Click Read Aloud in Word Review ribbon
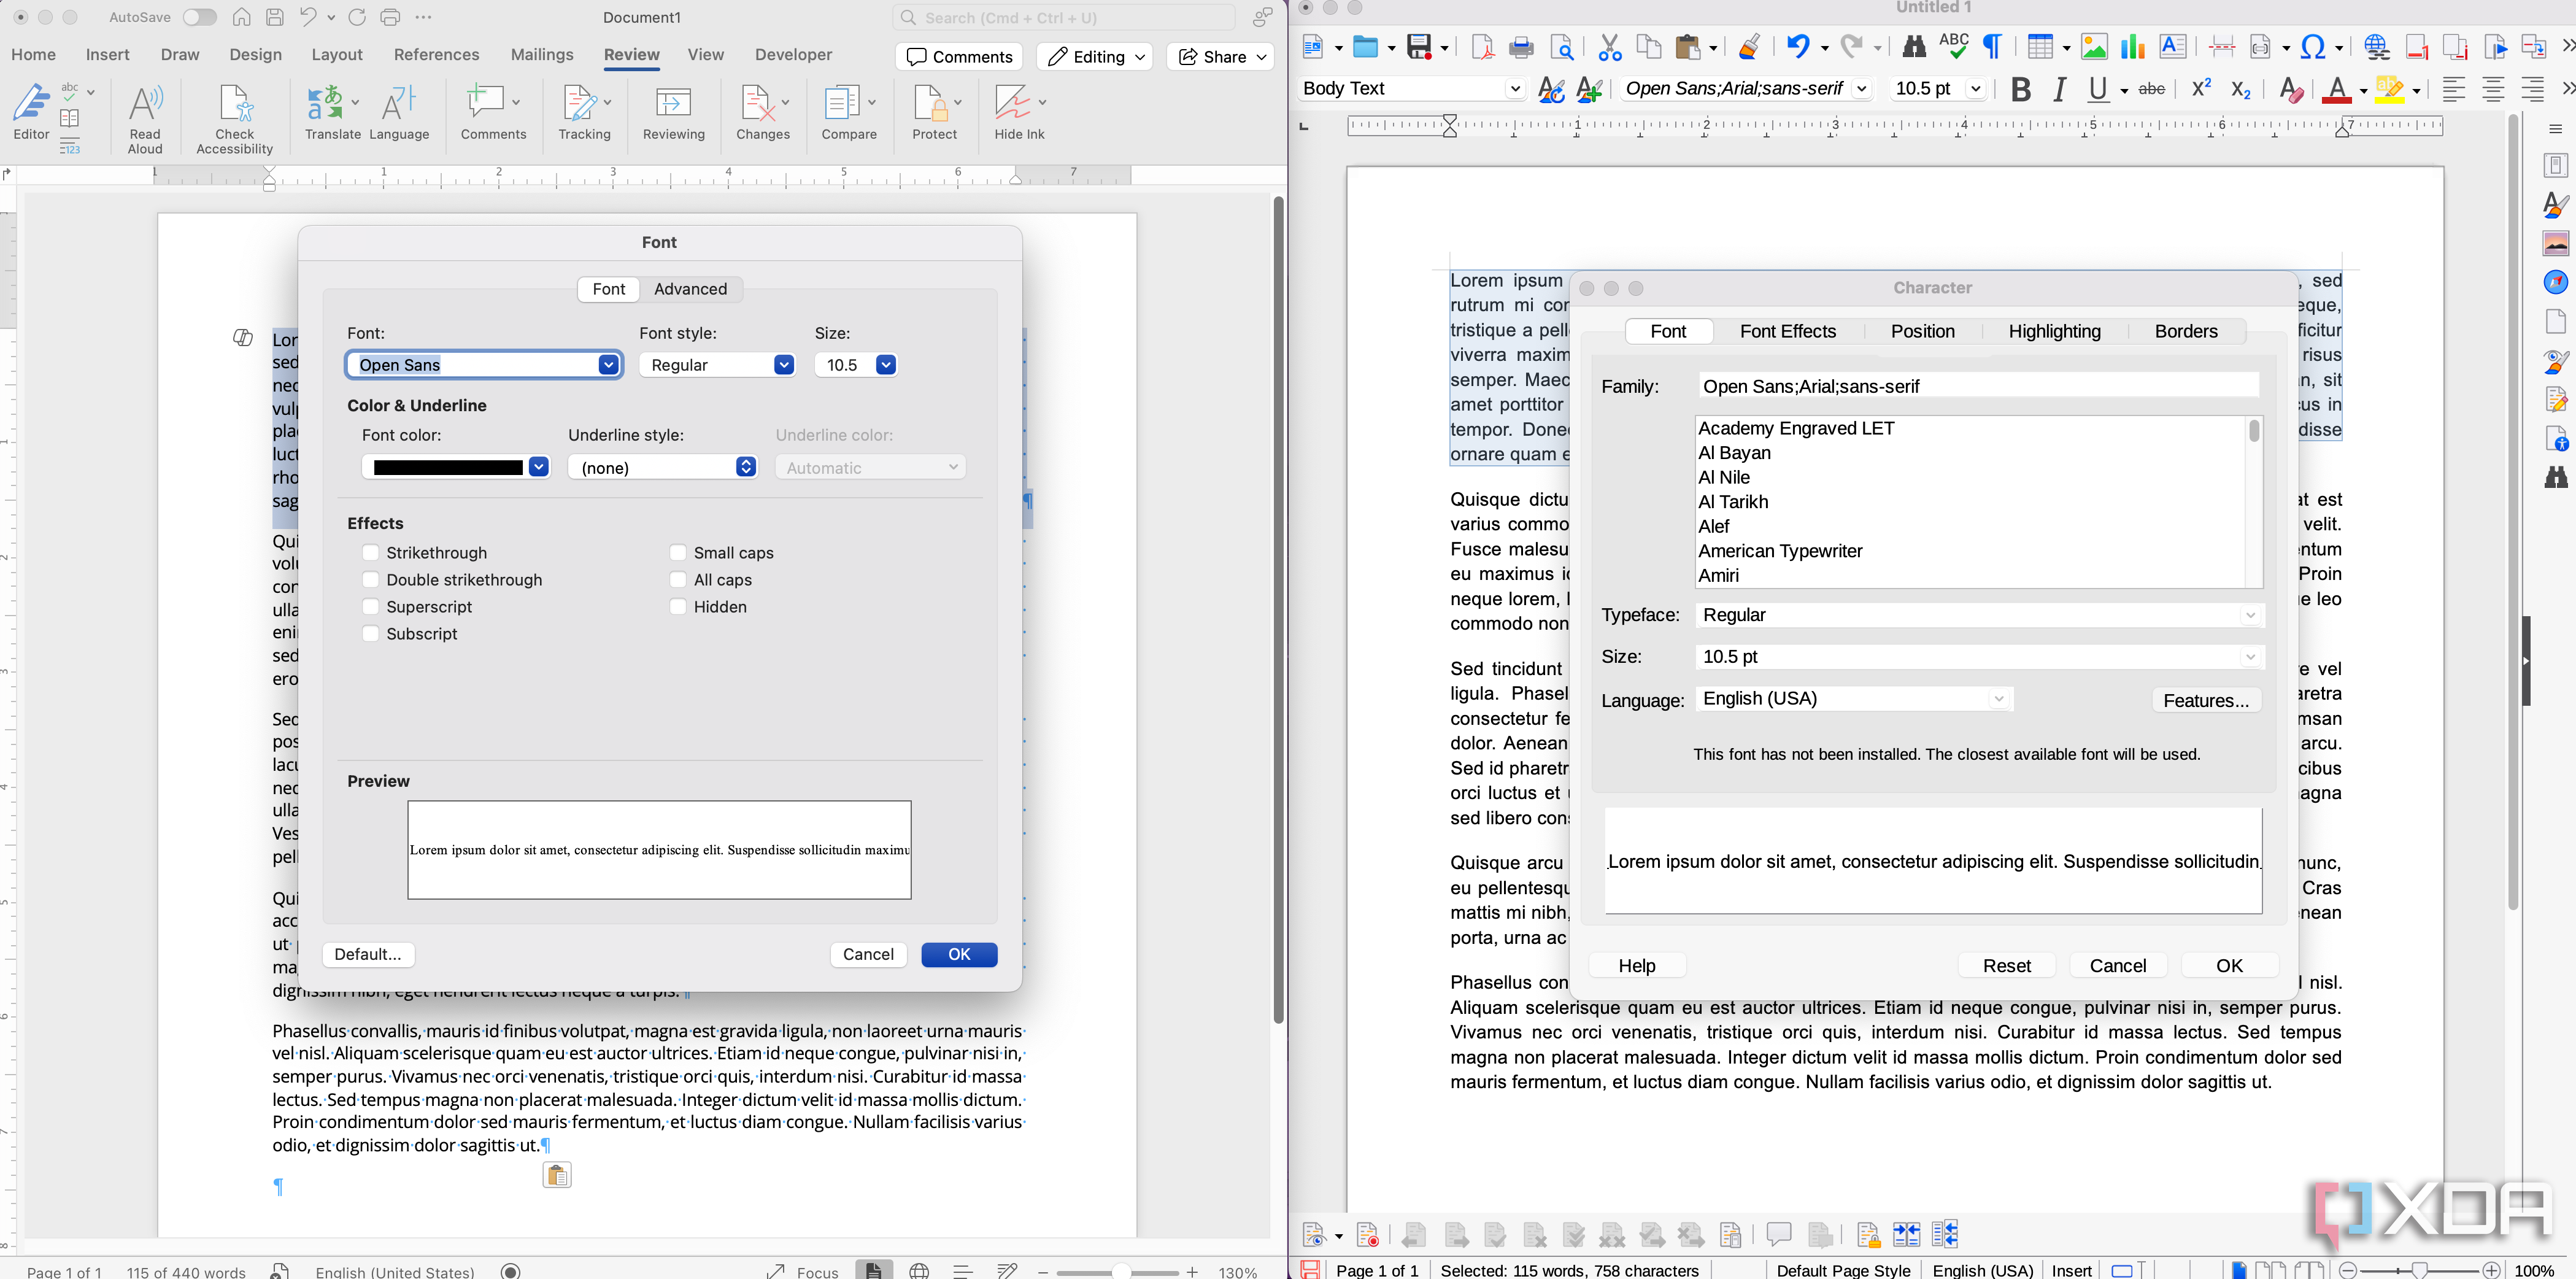2576x1279 pixels. (145, 118)
